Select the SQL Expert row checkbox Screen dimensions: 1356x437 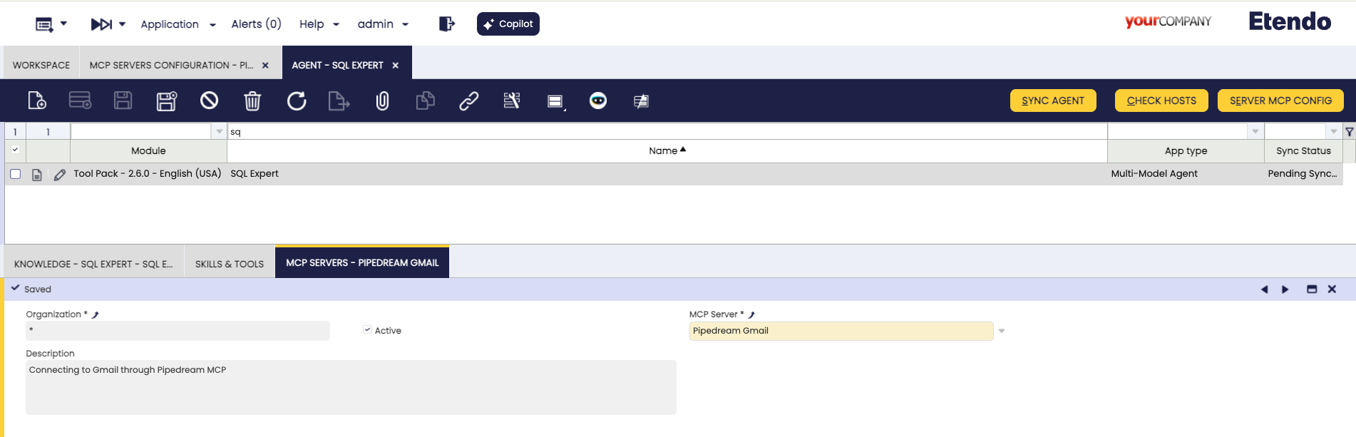[15, 174]
